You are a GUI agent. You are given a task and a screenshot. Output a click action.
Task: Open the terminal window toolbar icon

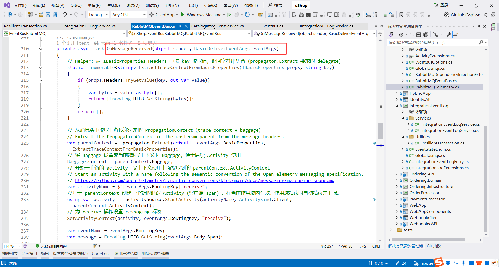pyautogui.click(x=308, y=15)
